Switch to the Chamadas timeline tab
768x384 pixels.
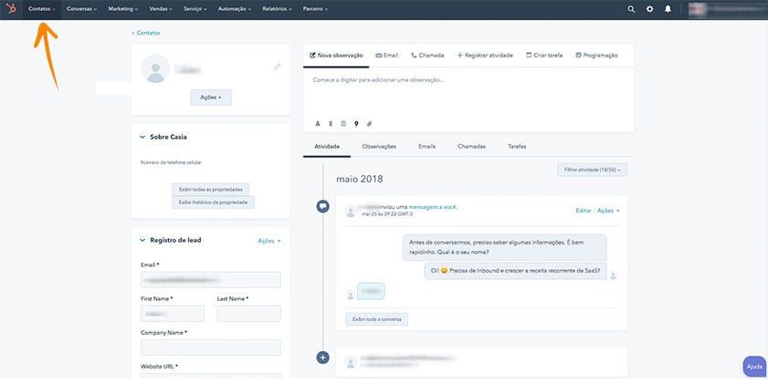click(472, 146)
